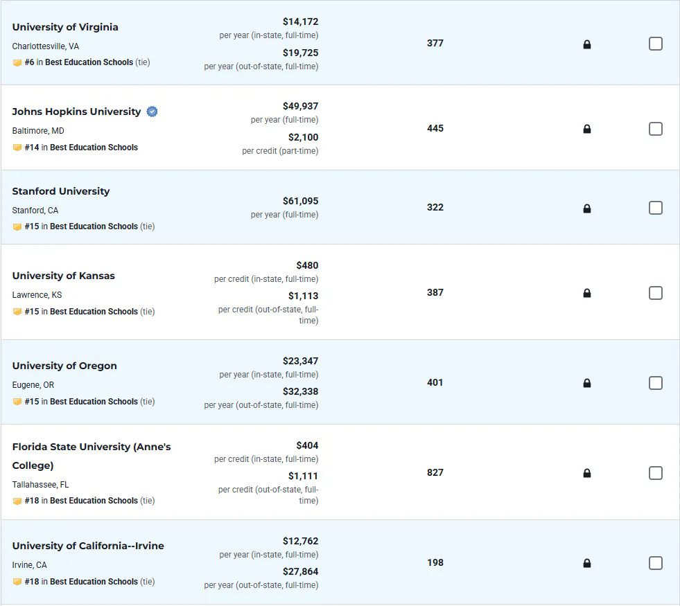
Task: Click the ranking badge icon under Stanford, CA
Action: pos(17,226)
